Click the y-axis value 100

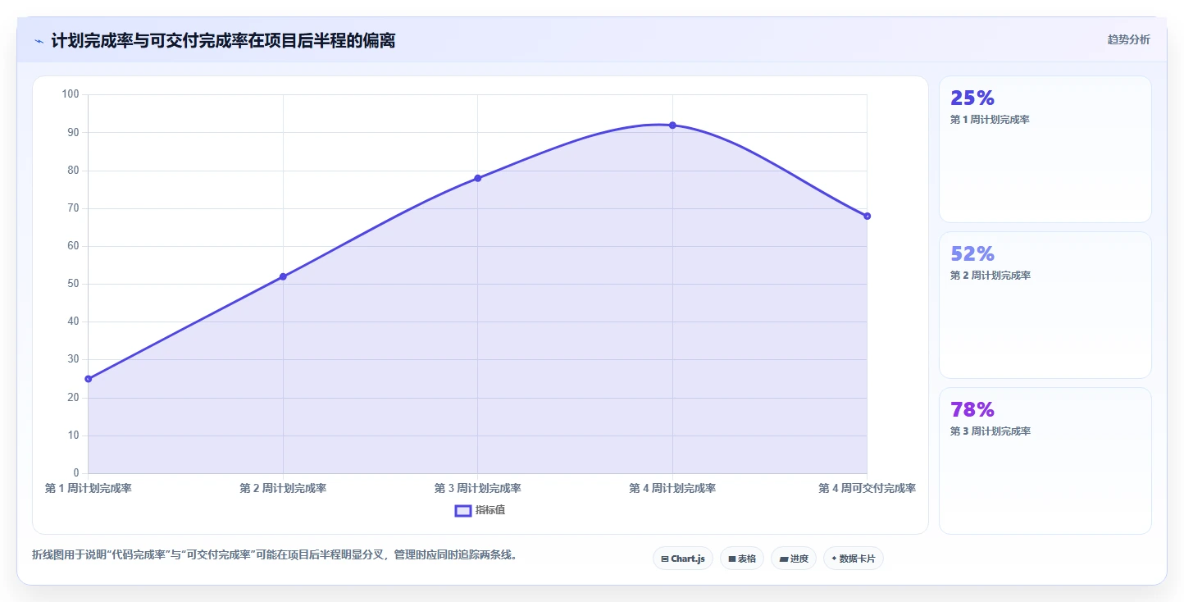pos(71,94)
